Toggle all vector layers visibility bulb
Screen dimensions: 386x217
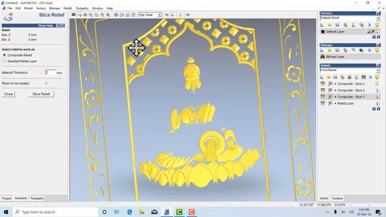(378, 25)
